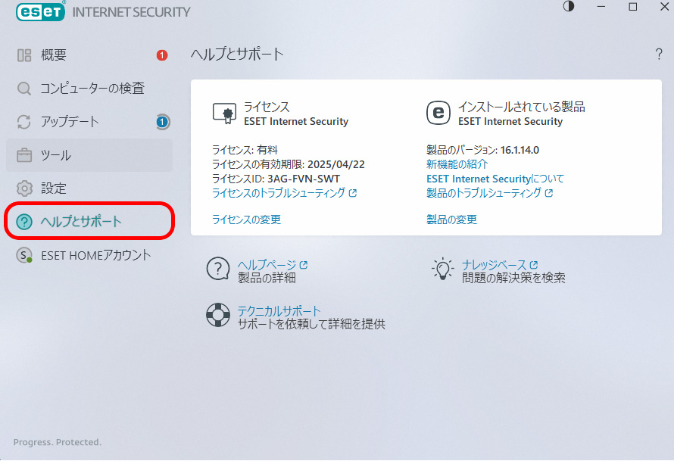Click Progress. Protected. footer text
The image size is (674, 461).
[x=58, y=442]
